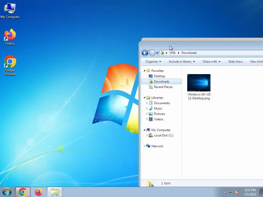Viewport: 263px width, 197px height.
Task: Expand the Pictures library
Action: [x=147, y=114]
